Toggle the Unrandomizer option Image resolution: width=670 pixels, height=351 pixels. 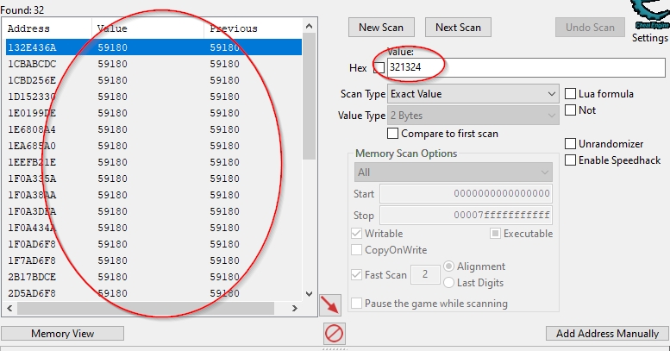(x=571, y=143)
